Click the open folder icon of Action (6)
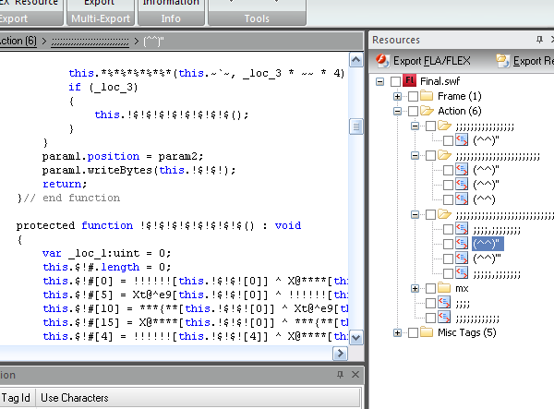 point(427,111)
